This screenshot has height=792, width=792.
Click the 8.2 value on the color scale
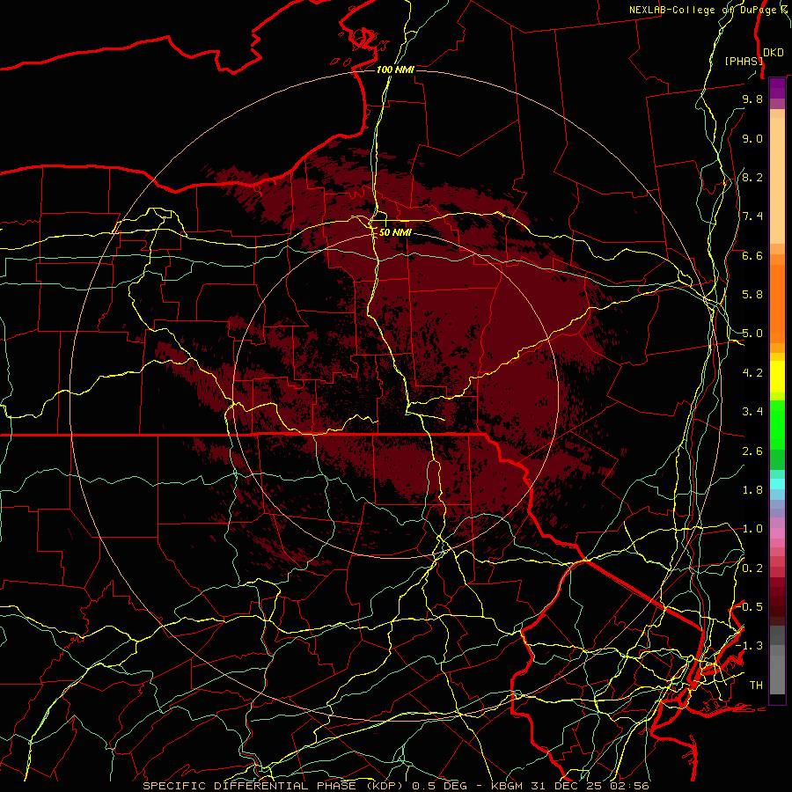752,177
